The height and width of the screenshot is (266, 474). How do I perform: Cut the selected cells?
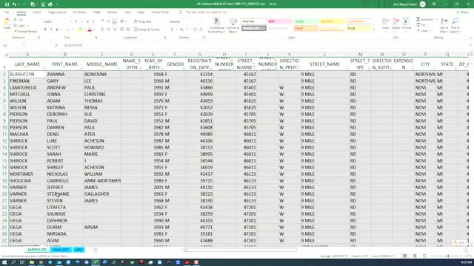point(19,19)
